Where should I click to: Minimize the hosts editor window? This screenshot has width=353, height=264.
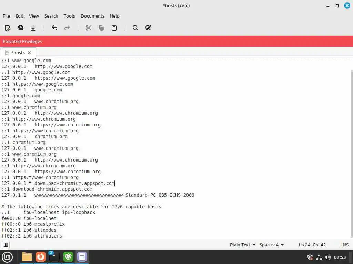coord(328,6)
